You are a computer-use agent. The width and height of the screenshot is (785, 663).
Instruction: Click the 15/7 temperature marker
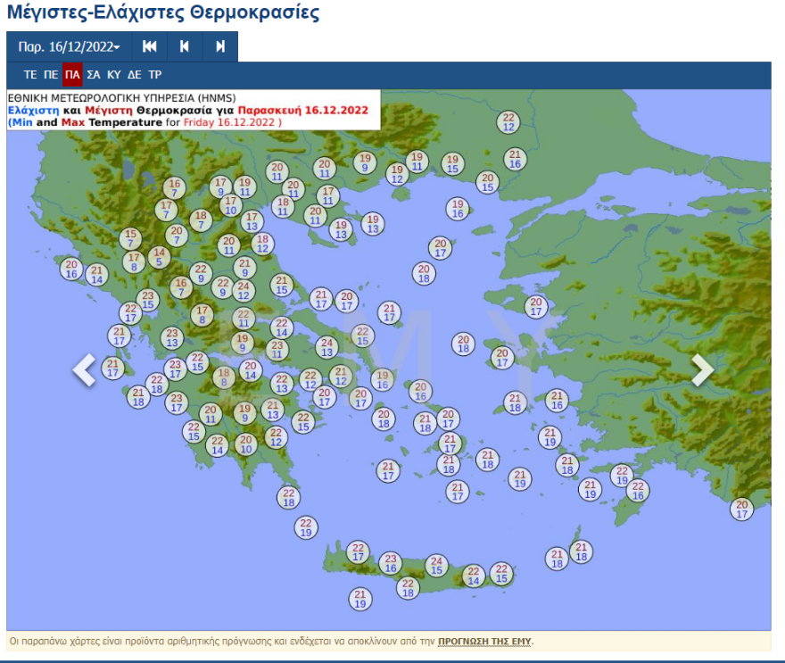pyautogui.click(x=131, y=238)
